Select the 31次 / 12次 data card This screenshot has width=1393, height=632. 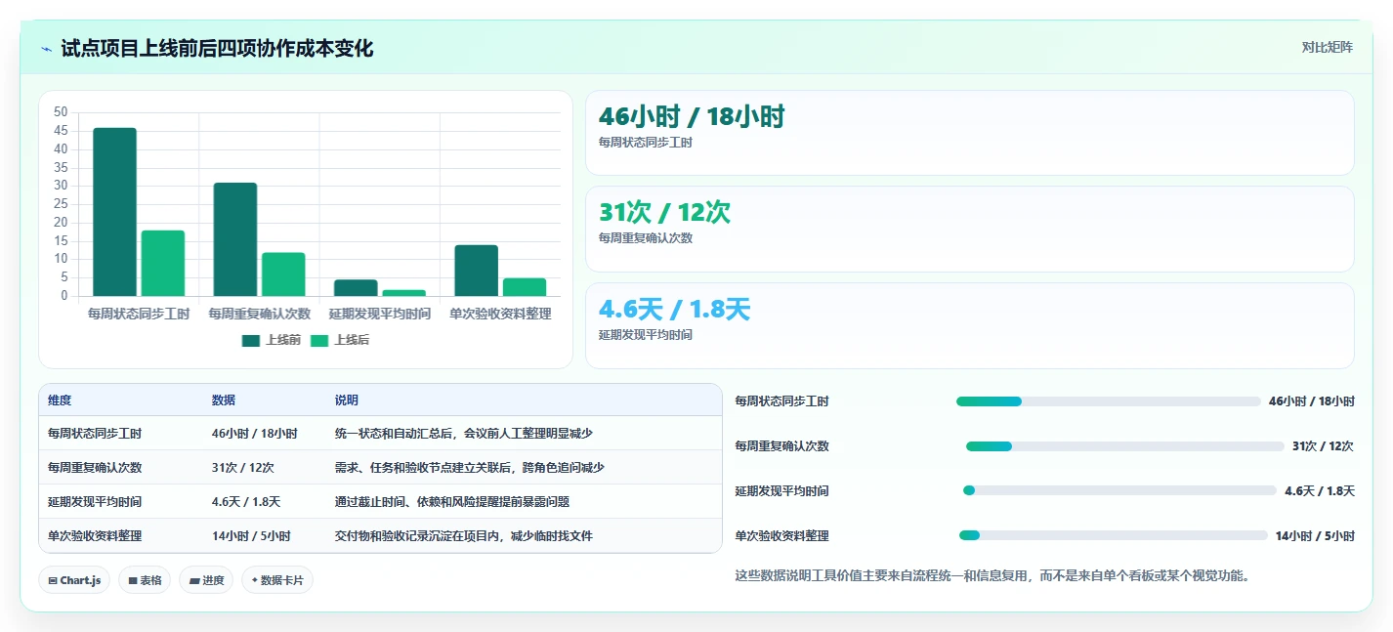pos(969,229)
